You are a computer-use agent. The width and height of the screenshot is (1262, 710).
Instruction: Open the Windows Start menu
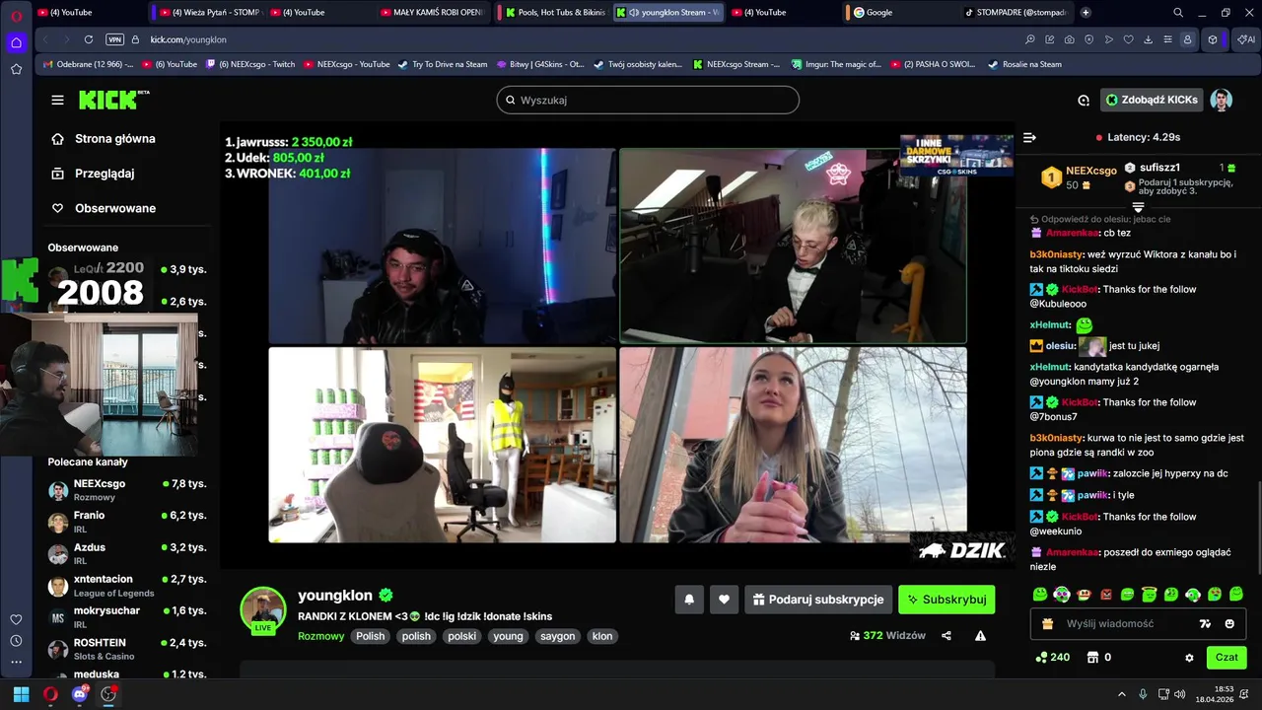tap(21, 694)
